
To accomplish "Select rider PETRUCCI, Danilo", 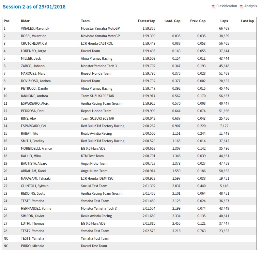I will point(35,88).
